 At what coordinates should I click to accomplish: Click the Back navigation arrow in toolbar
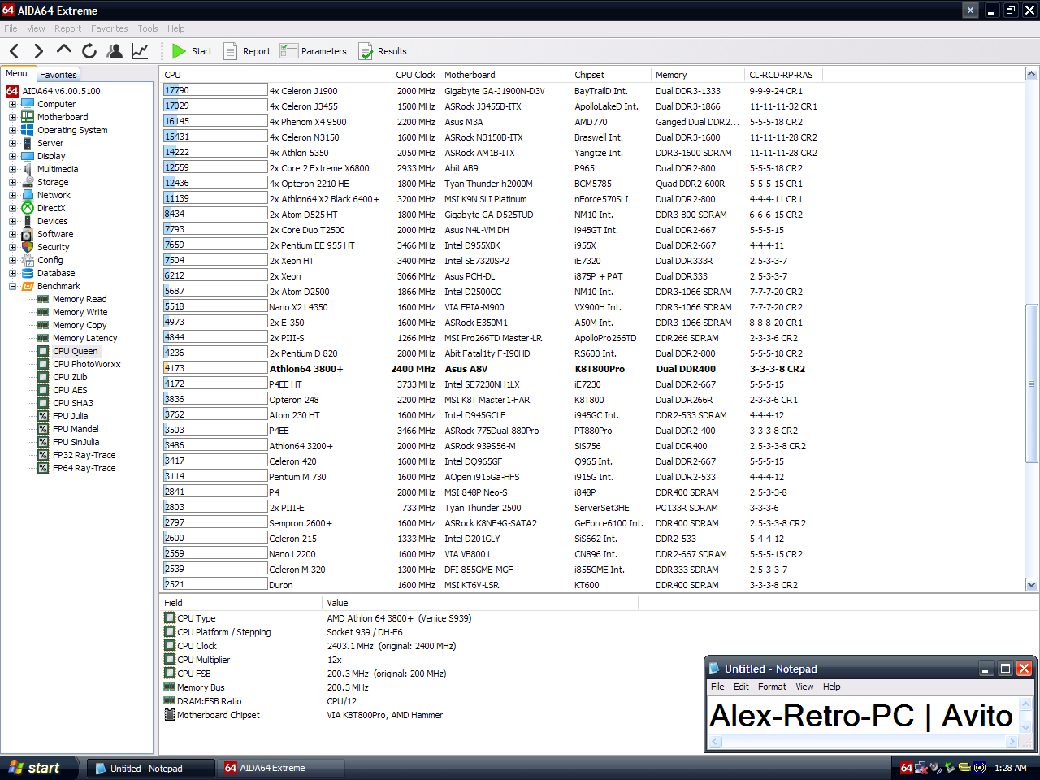[x=14, y=51]
